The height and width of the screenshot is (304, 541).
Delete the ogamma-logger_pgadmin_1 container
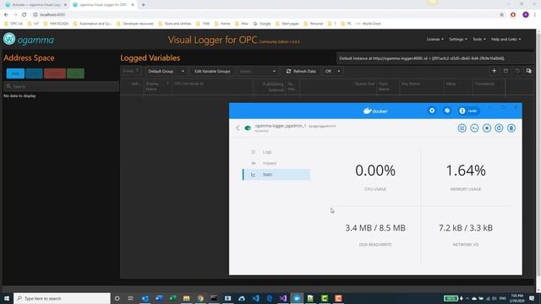tap(511, 128)
